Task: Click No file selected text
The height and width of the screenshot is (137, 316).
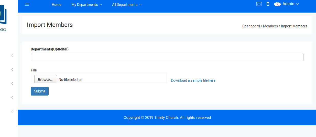Action: click(x=71, y=80)
